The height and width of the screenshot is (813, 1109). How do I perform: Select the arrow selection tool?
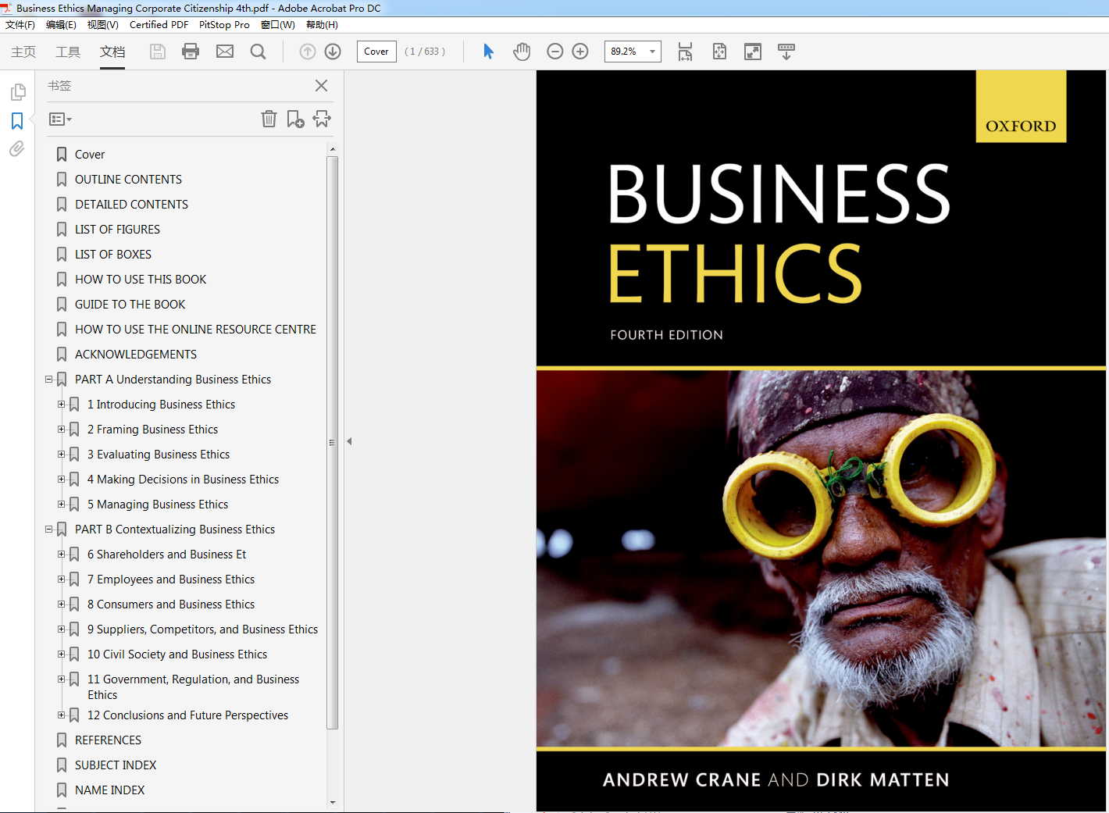click(x=488, y=52)
